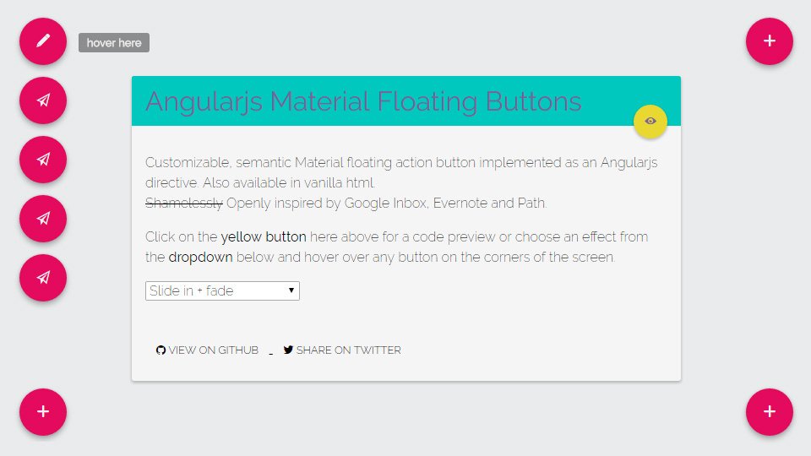Click the 'yellow button' highlighted text
The width and height of the screenshot is (811, 456).
click(x=264, y=236)
